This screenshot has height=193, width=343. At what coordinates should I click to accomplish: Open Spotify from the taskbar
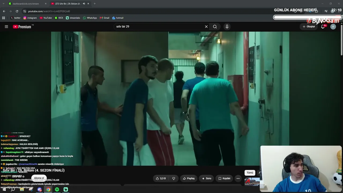(57, 190)
